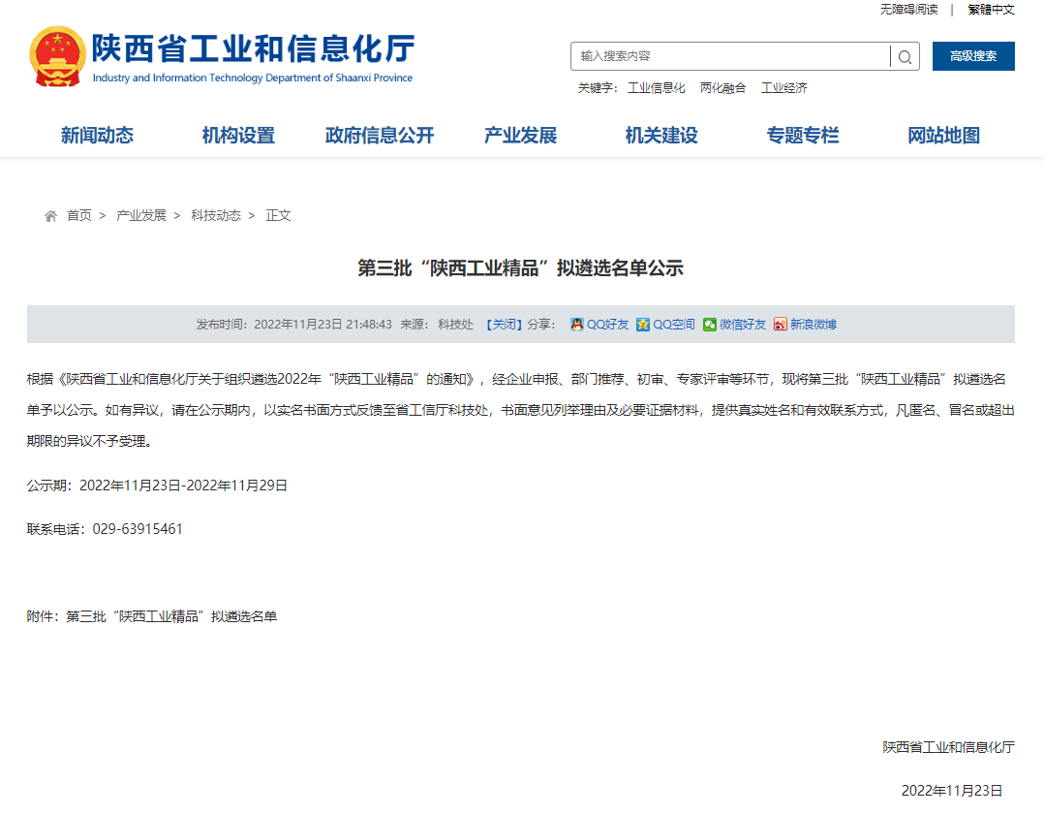This screenshot has width=1044, height=815.
Task: Select keyword 工业经济
Action: [783, 88]
